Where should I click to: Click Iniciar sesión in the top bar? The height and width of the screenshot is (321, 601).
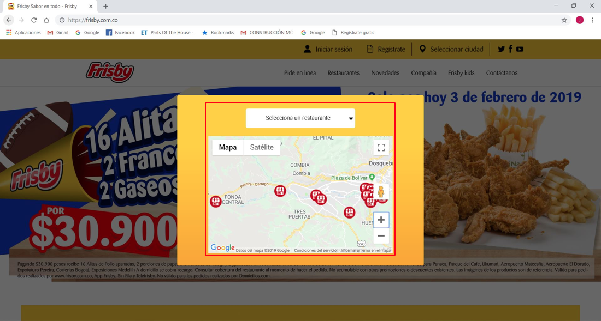coord(328,49)
